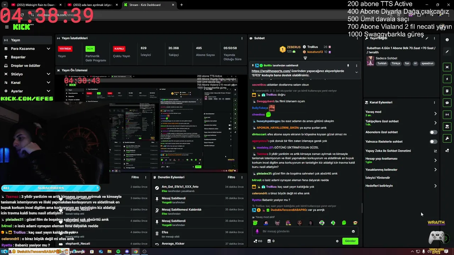Toggle Abonelere özel sohbet switch
Screen dimensions: 454x255
pos(433,132)
